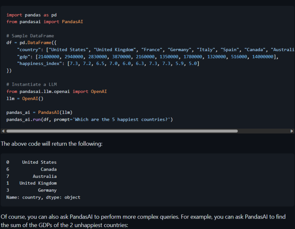The image size is (295, 229).
Task: Click the United Kingdom row in the output
Action: tap(31, 183)
